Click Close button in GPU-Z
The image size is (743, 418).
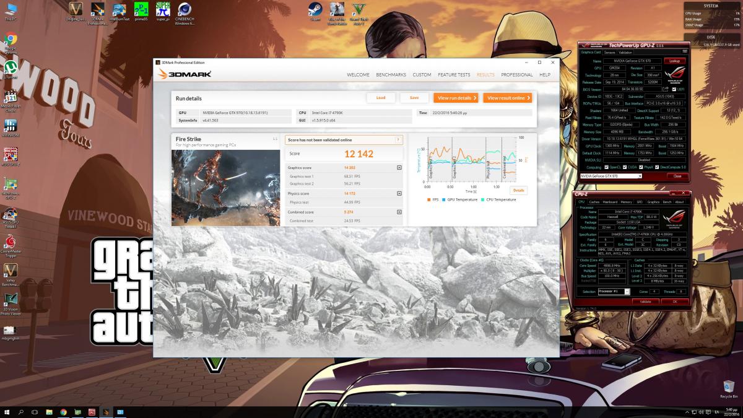click(677, 176)
